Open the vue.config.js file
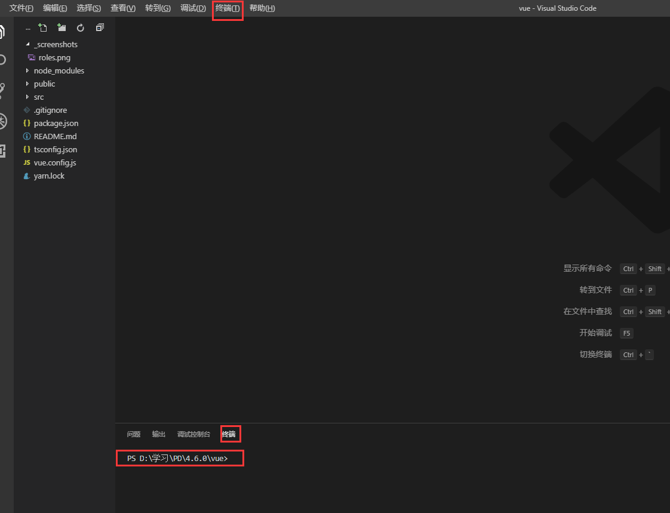 [x=55, y=163]
